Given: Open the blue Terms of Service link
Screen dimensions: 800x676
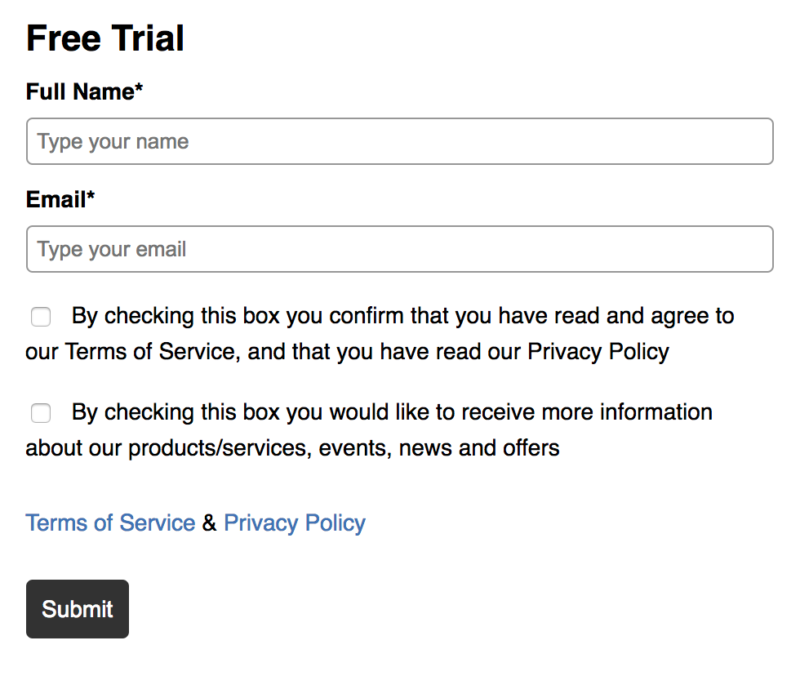Looking at the screenshot, I should tap(110, 523).
